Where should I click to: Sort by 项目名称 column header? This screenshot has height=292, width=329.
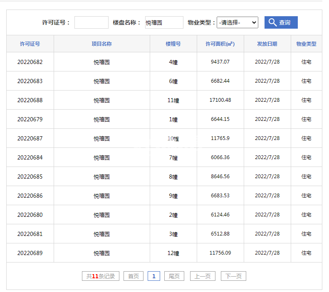(101, 44)
